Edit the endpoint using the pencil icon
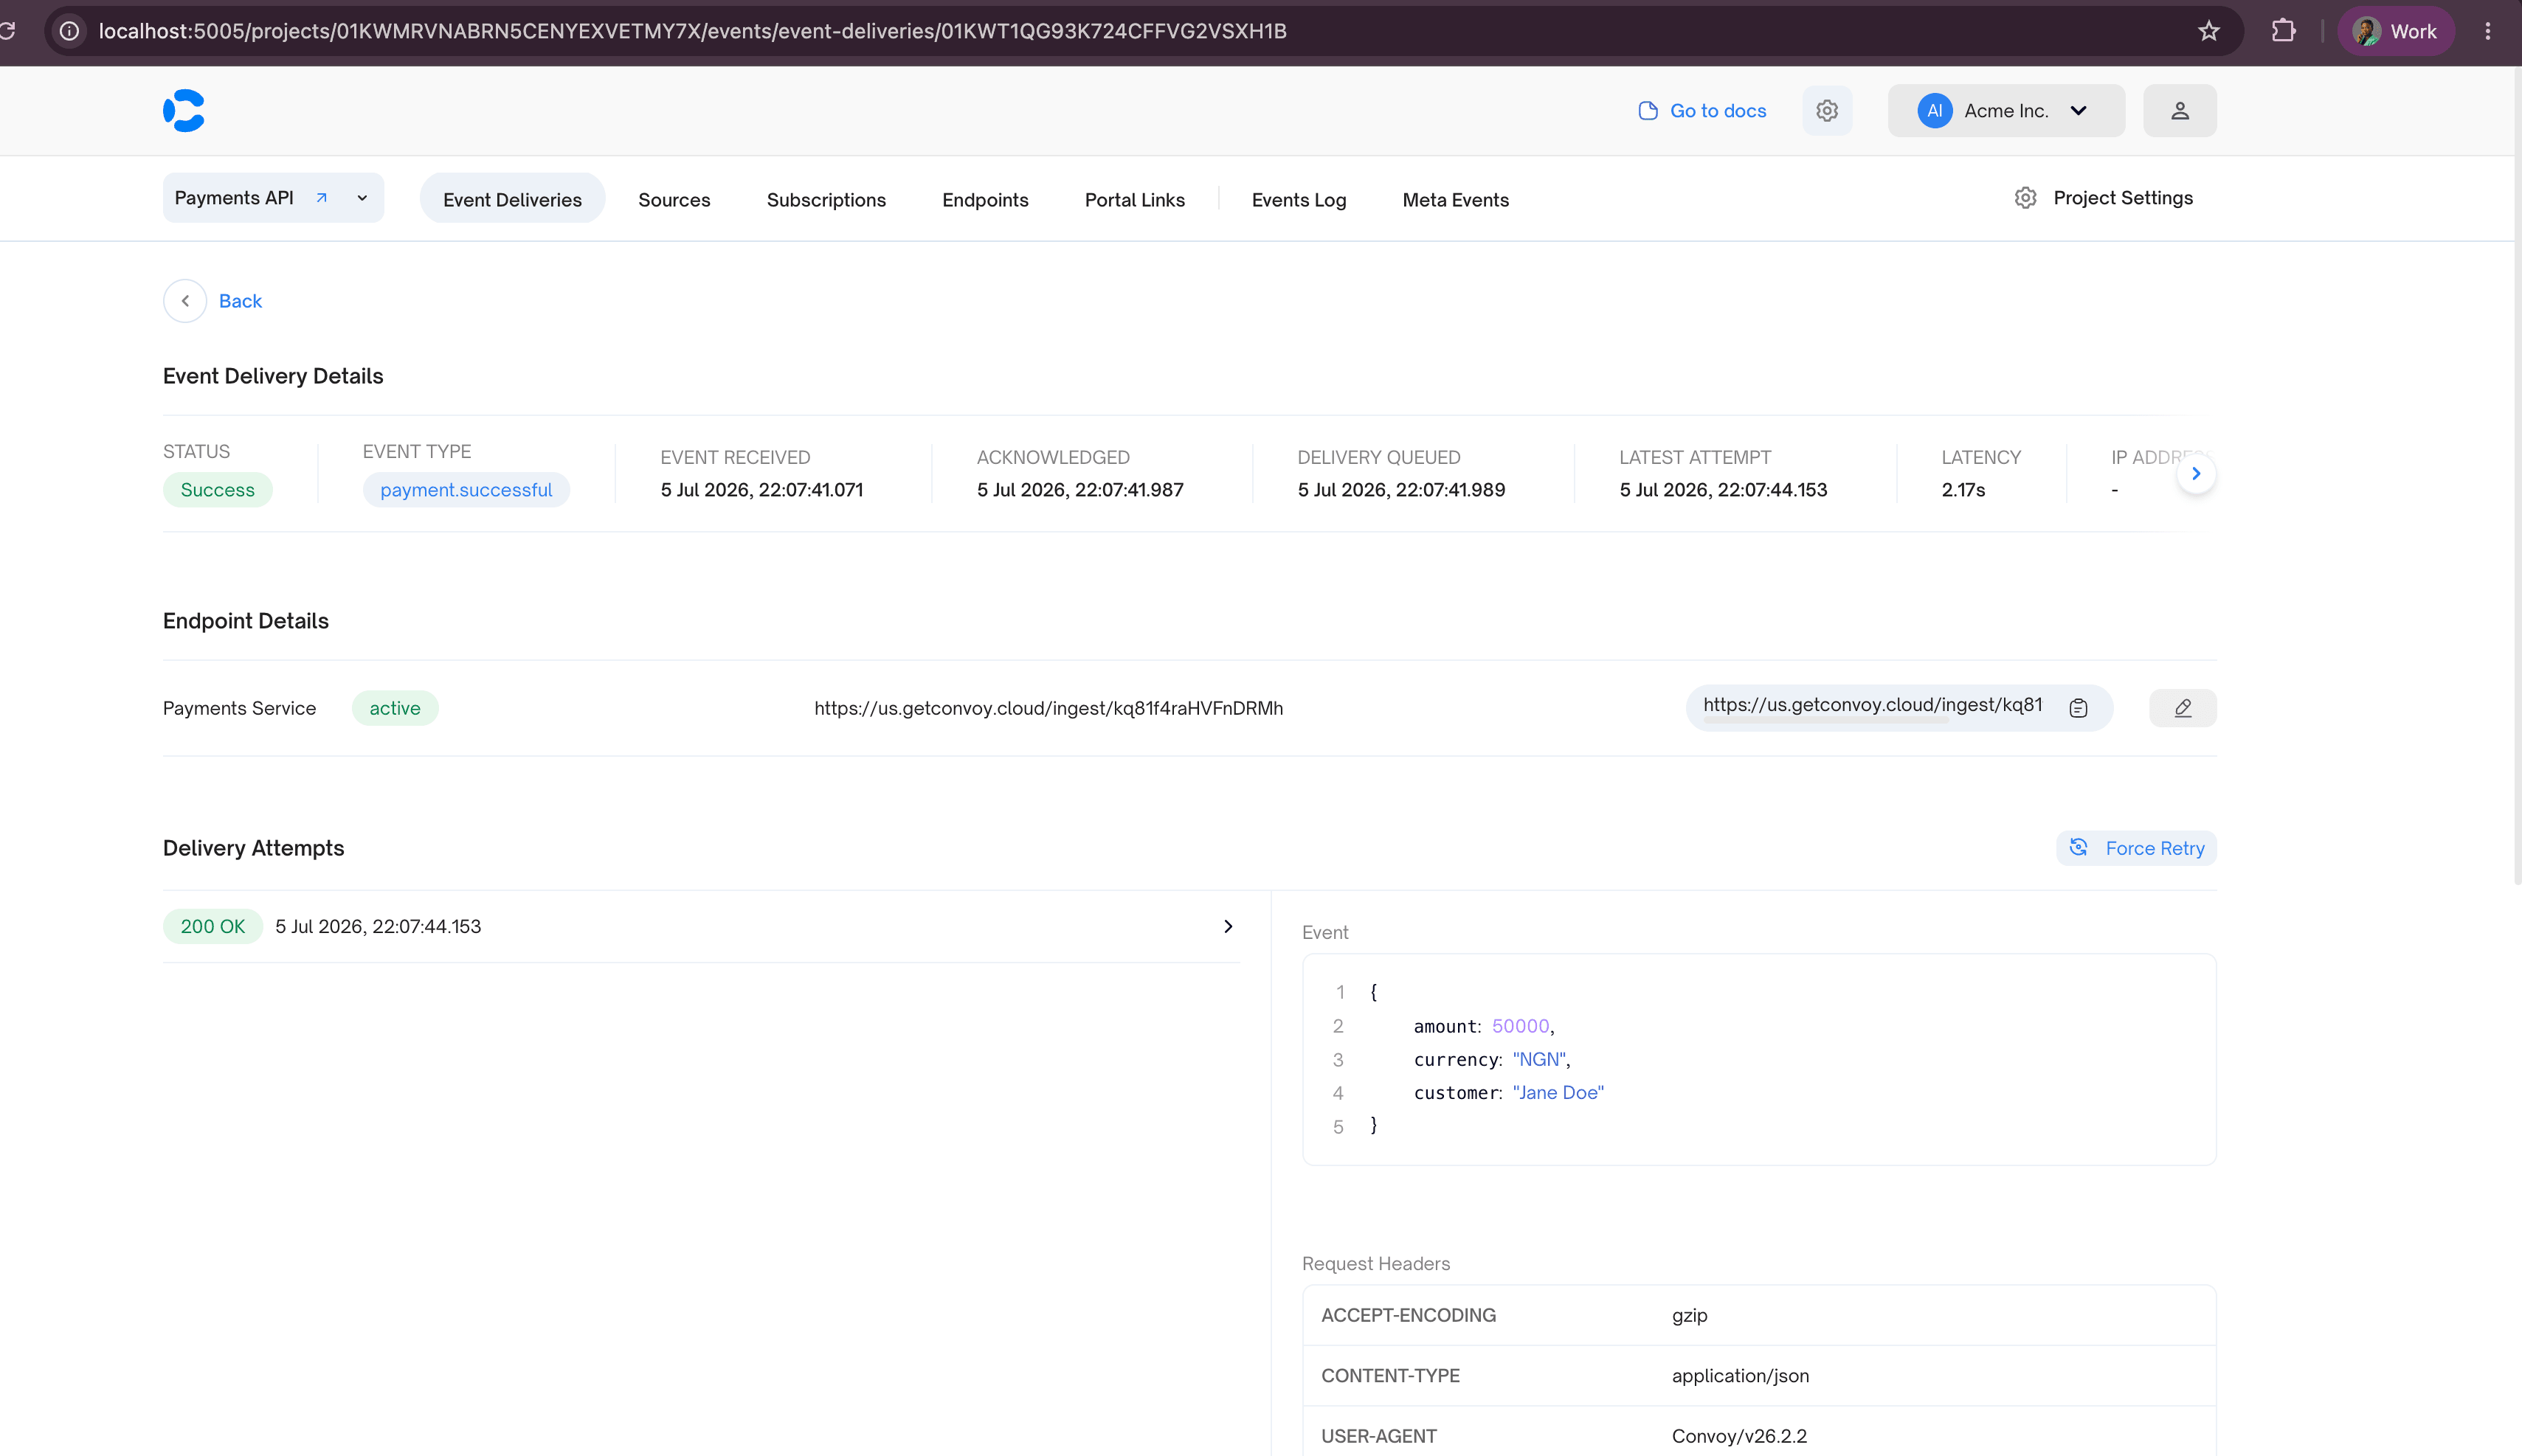 [x=2182, y=708]
